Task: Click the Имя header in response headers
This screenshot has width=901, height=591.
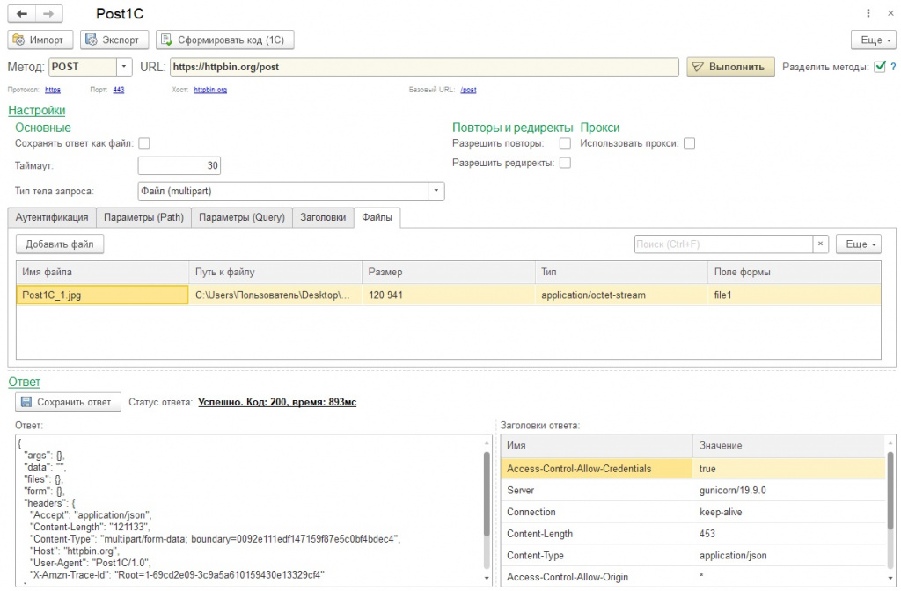Action: coord(597,446)
